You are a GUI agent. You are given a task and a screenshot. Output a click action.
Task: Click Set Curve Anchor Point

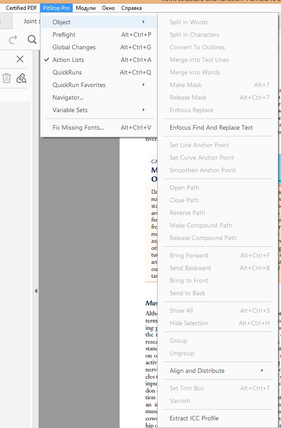coord(218,157)
